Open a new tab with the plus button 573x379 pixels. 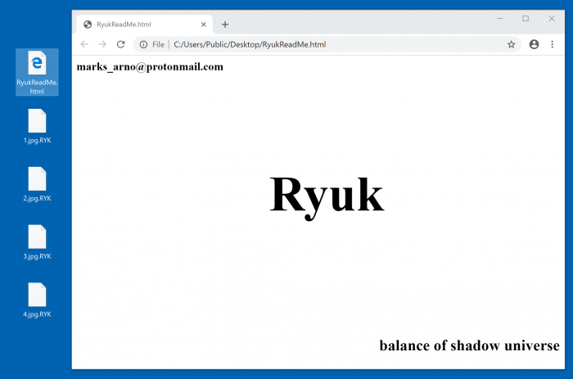225,25
